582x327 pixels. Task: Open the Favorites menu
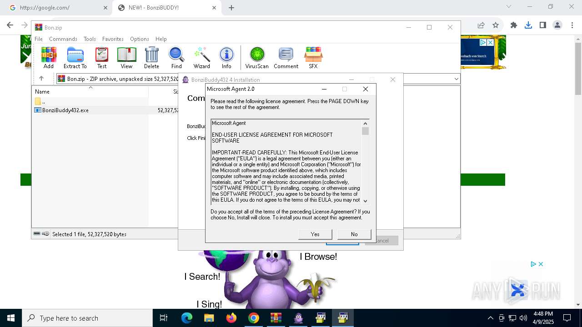(x=113, y=39)
